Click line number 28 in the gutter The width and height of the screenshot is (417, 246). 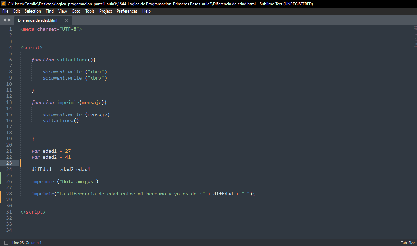[x=9, y=194]
